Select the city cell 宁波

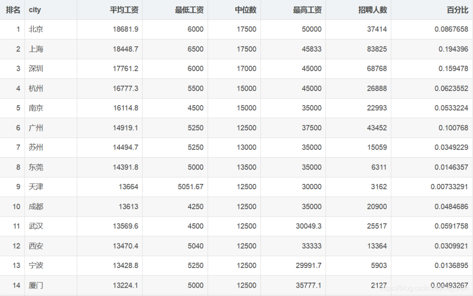(36, 265)
